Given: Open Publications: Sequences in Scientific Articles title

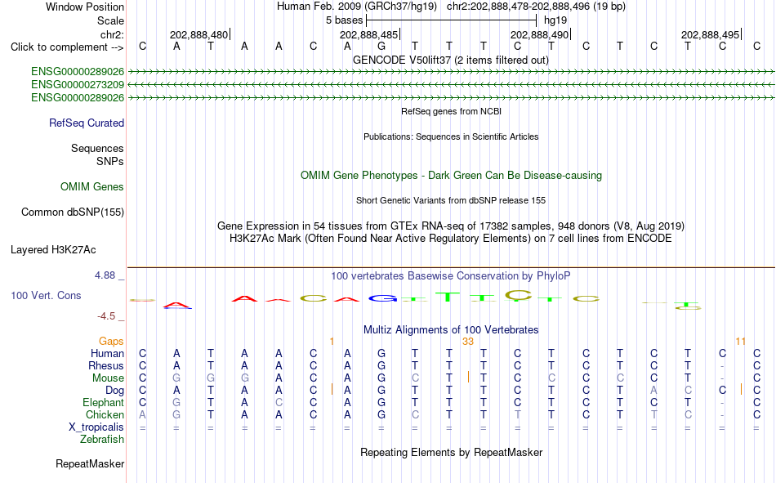Looking at the screenshot, I should 451,136.
